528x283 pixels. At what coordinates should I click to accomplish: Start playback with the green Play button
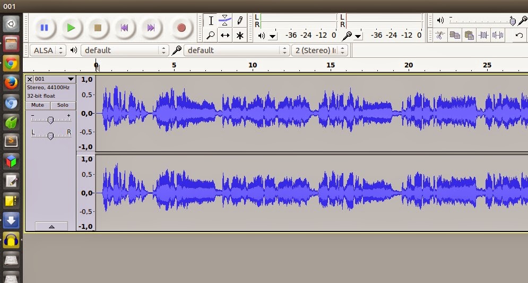point(71,28)
